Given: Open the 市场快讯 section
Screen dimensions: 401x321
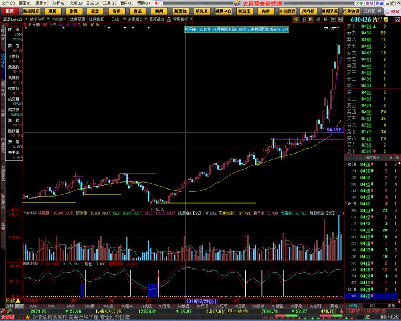Looking at the screenshot, I should click(x=351, y=11).
